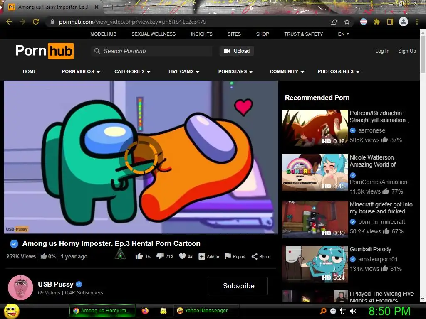Image resolution: width=426 pixels, height=319 pixels.
Task: Go to the HOME menu item
Action: pyautogui.click(x=30, y=71)
